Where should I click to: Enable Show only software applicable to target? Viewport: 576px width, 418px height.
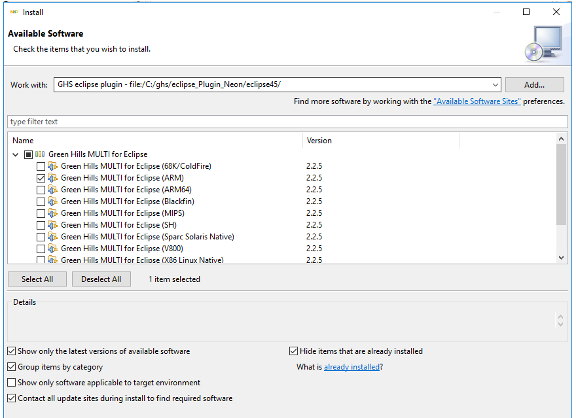pos(12,383)
